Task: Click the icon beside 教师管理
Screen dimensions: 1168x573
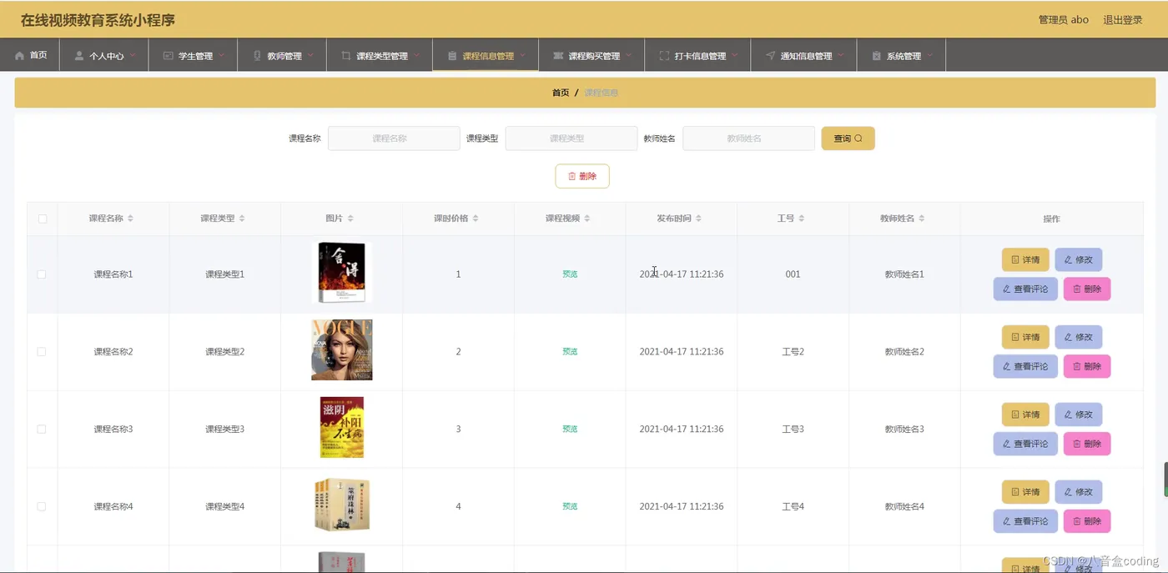Action: 257,56
